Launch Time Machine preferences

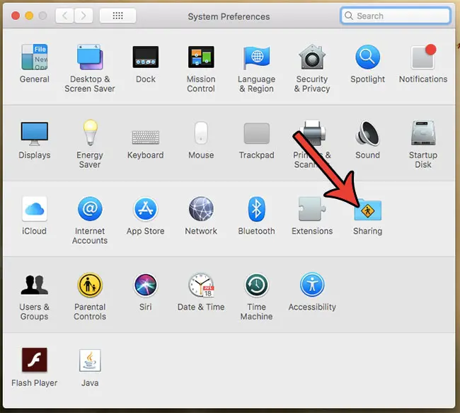tap(256, 286)
